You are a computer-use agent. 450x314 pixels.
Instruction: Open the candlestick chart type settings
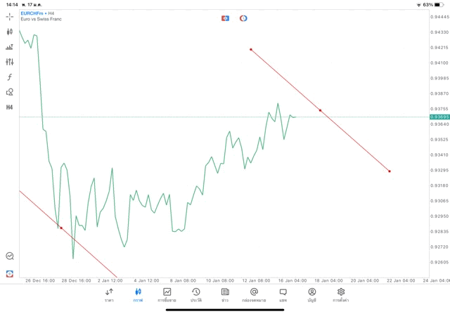pyautogui.click(x=9, y=32)
